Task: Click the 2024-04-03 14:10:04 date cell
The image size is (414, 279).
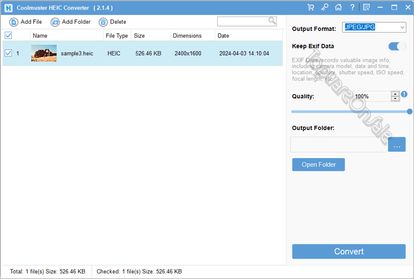Action: [x=244, y=53]
